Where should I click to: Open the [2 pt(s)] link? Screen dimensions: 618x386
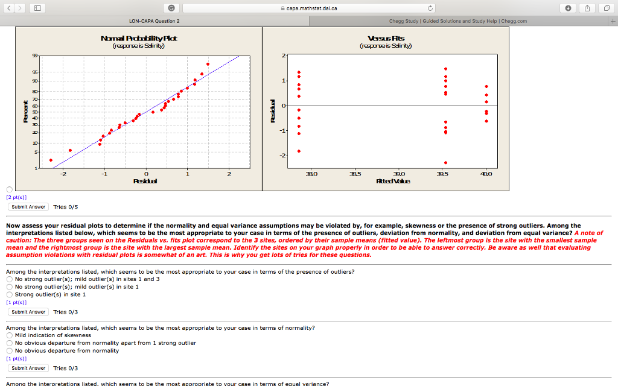pyautogui.click(x=16, y=197)
